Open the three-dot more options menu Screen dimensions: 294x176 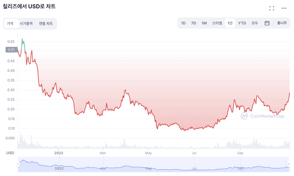pyautogui.click(x=284, y=8)
